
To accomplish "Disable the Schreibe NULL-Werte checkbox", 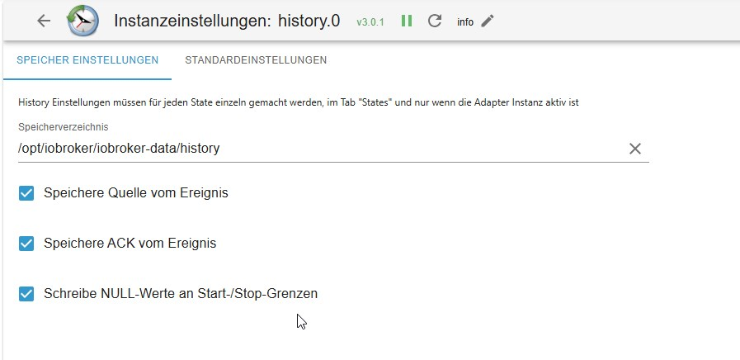I will [26, 293].
